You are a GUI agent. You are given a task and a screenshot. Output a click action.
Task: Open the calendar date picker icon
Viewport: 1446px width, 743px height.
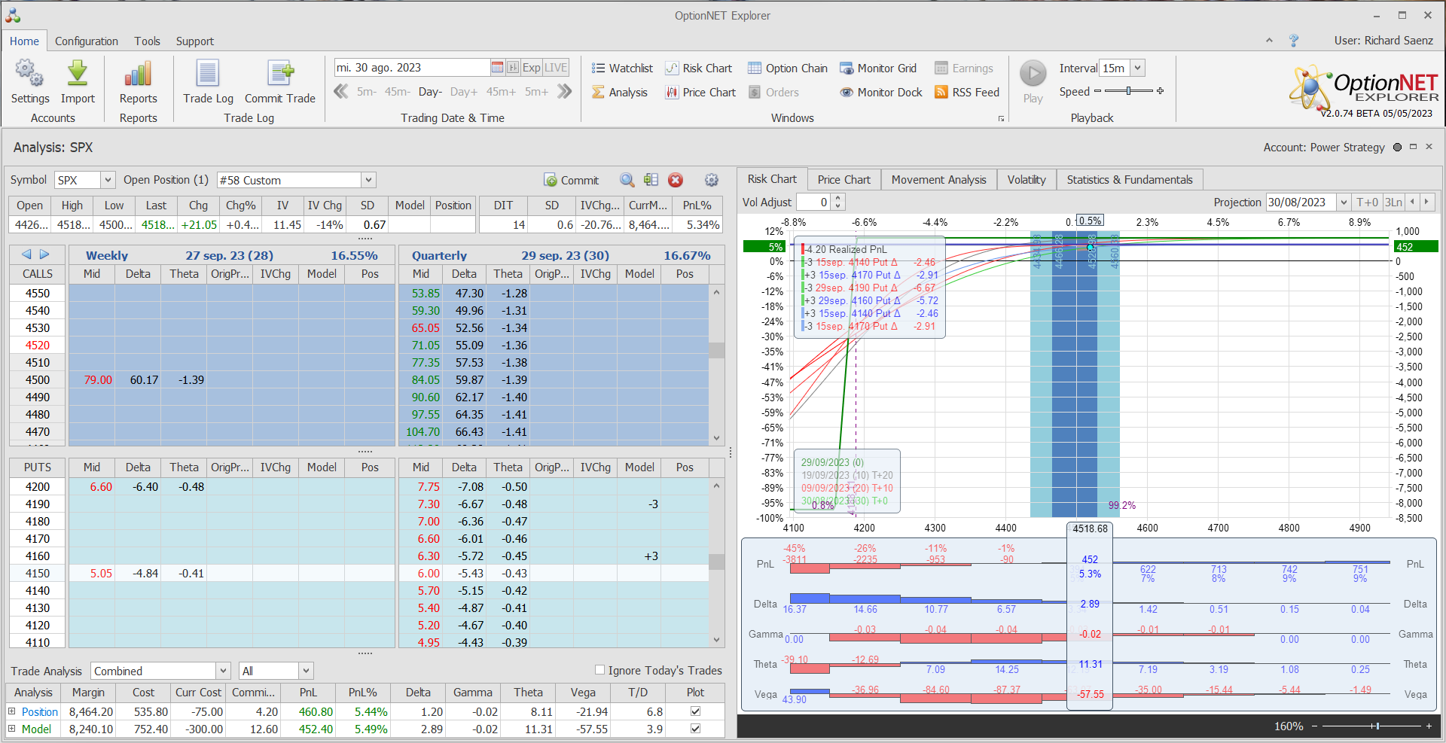pos(497,68)
